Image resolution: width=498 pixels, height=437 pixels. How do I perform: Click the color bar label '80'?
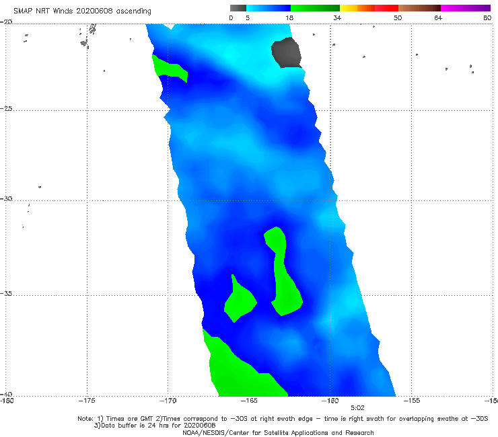tap(487, 17)
